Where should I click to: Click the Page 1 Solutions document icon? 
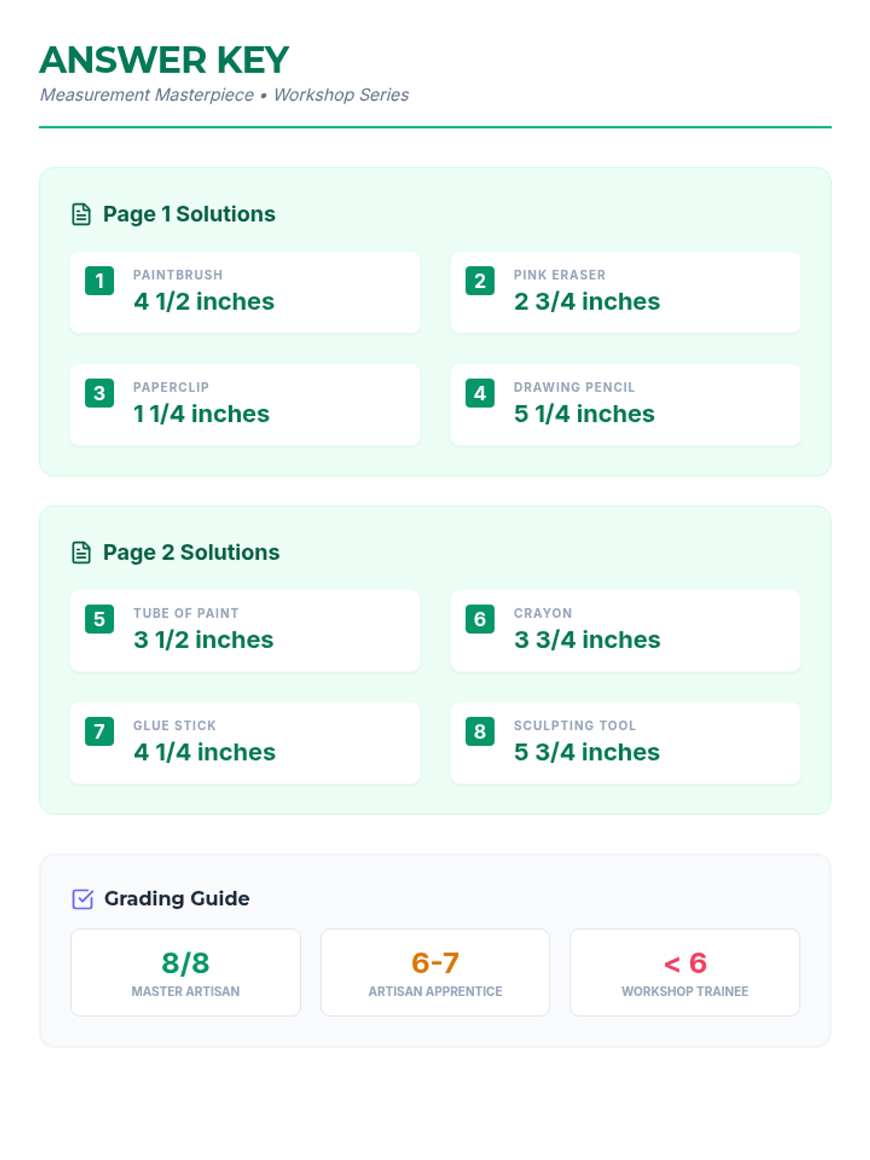(x=81, y=215)
